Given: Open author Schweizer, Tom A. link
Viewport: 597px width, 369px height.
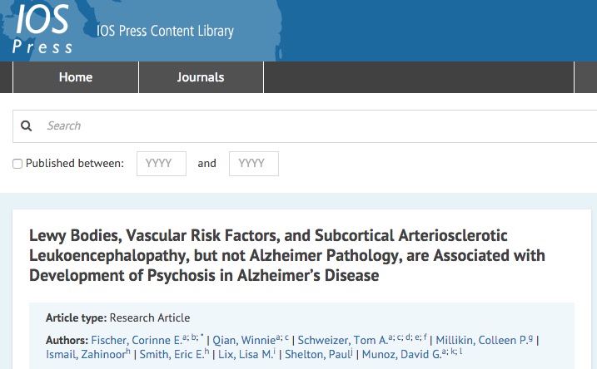Looking at the screenshot, I should tap(342, 340).
